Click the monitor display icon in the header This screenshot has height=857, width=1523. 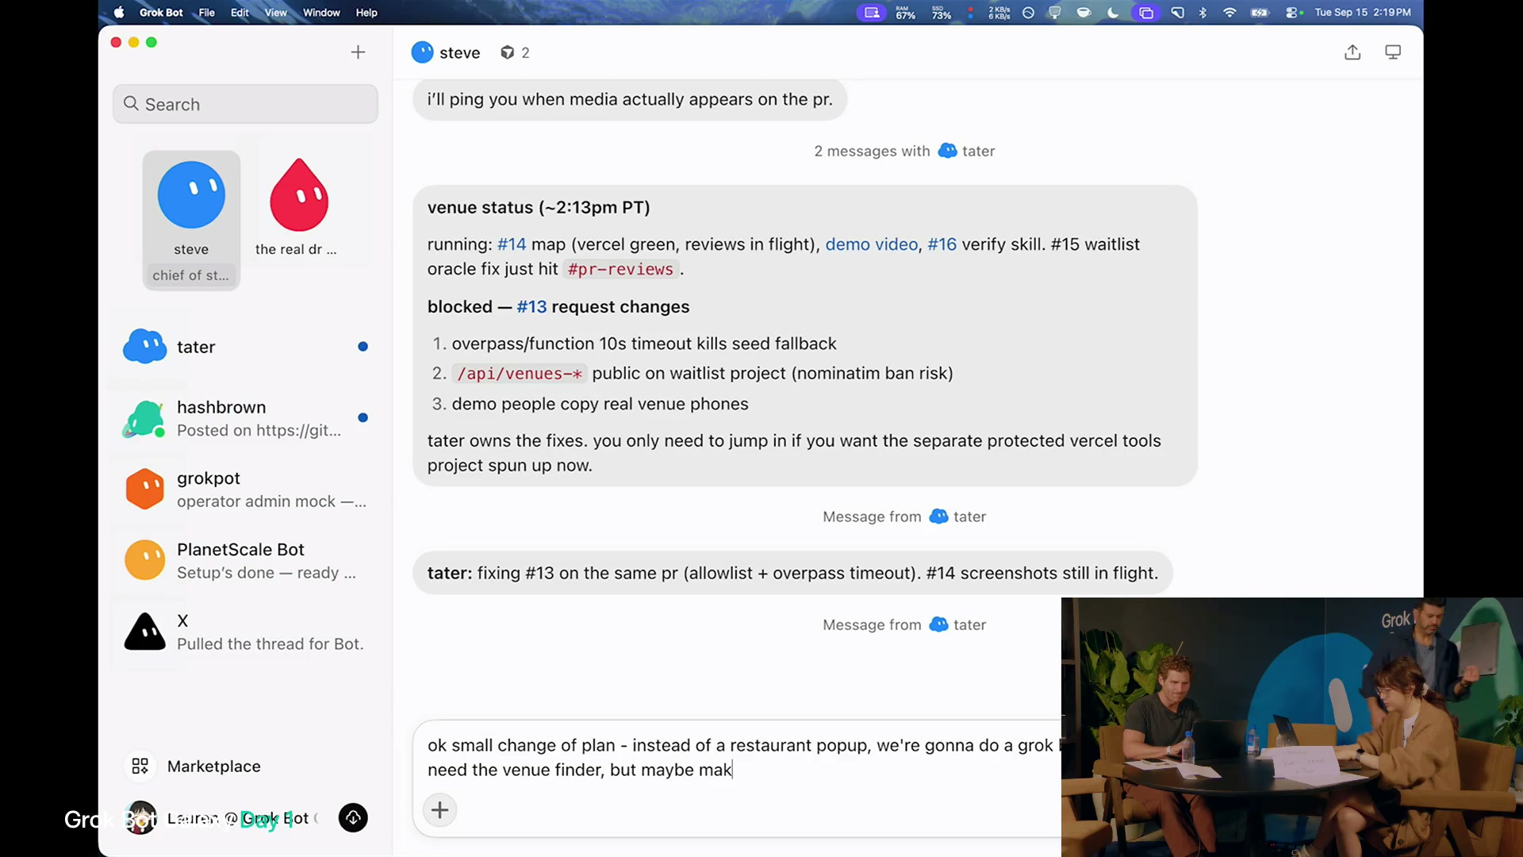[1393, 52]
